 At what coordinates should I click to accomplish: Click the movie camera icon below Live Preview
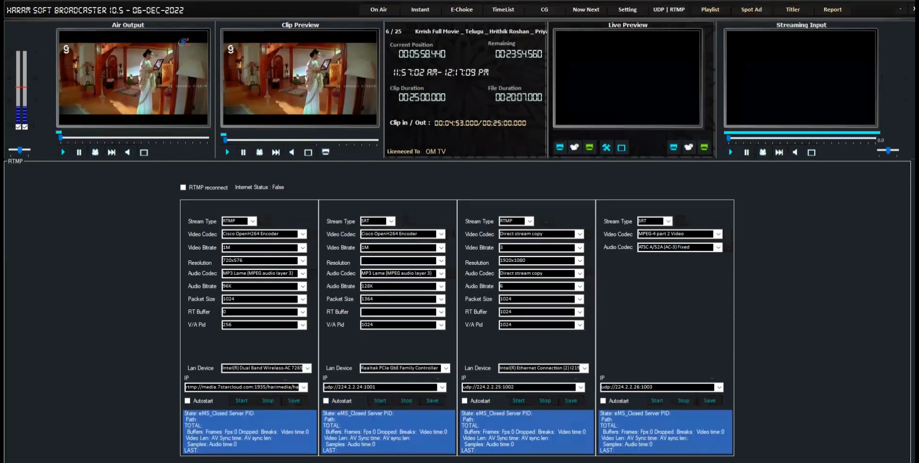click(574, 147)
